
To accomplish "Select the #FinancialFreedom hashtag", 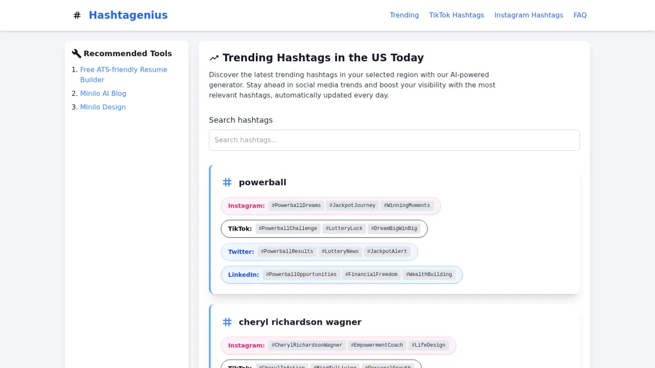I will [x=372, y=275].
